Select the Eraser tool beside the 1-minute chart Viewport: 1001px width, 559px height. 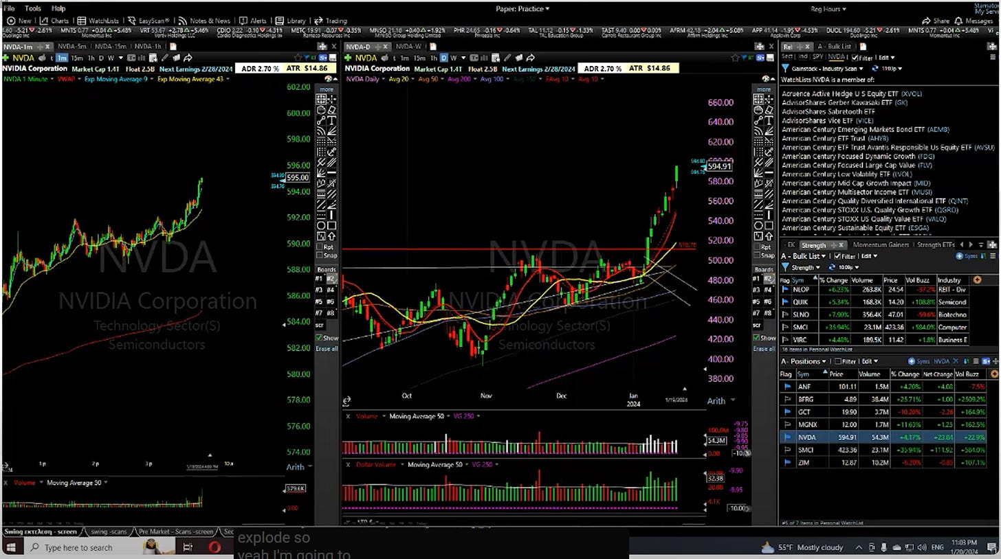(332, 110)
